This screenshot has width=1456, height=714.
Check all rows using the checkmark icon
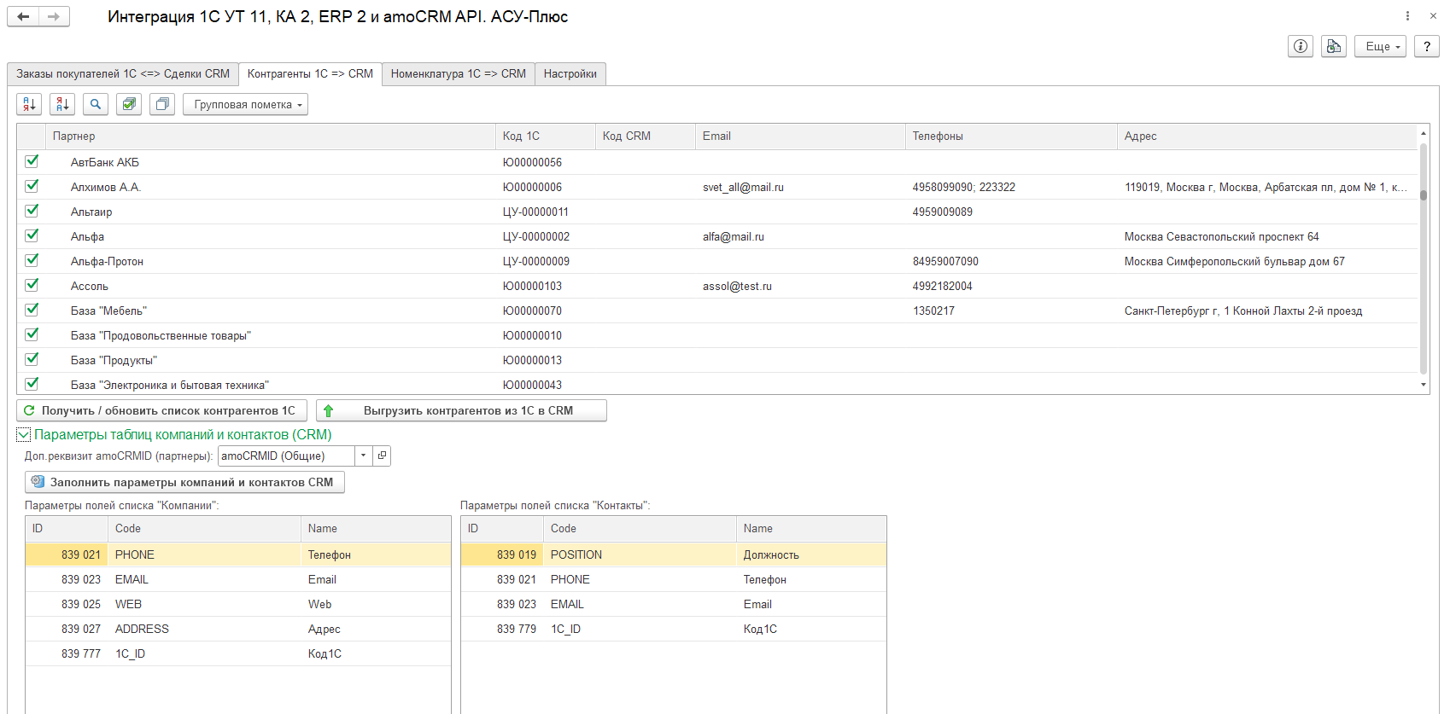pos(129,104)
